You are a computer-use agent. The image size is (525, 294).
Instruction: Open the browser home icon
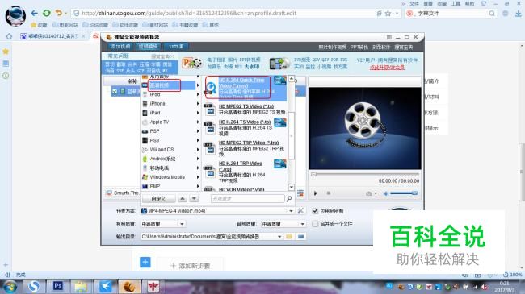click(10, 36)
